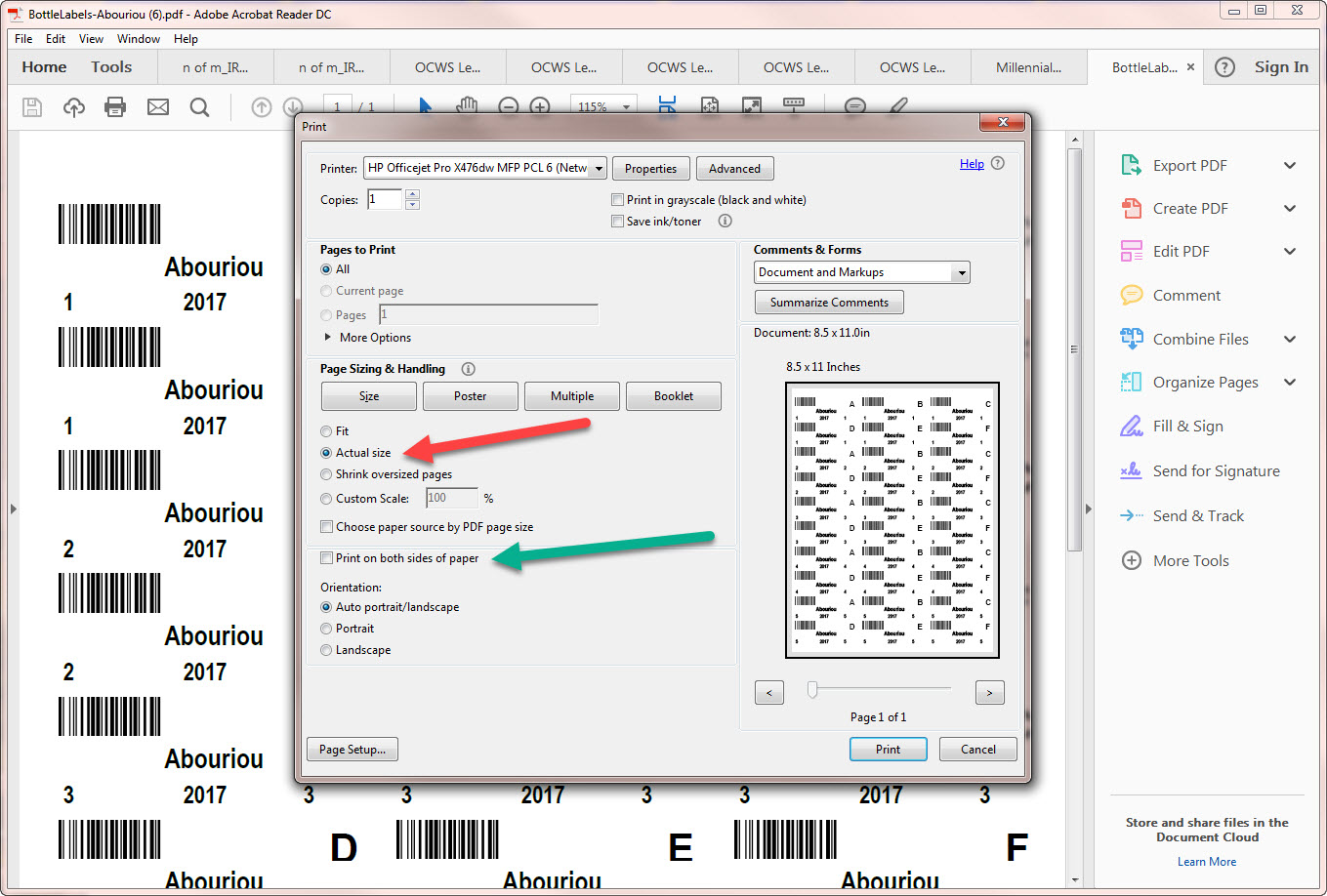Select the All pages radio button

(326, 269)
